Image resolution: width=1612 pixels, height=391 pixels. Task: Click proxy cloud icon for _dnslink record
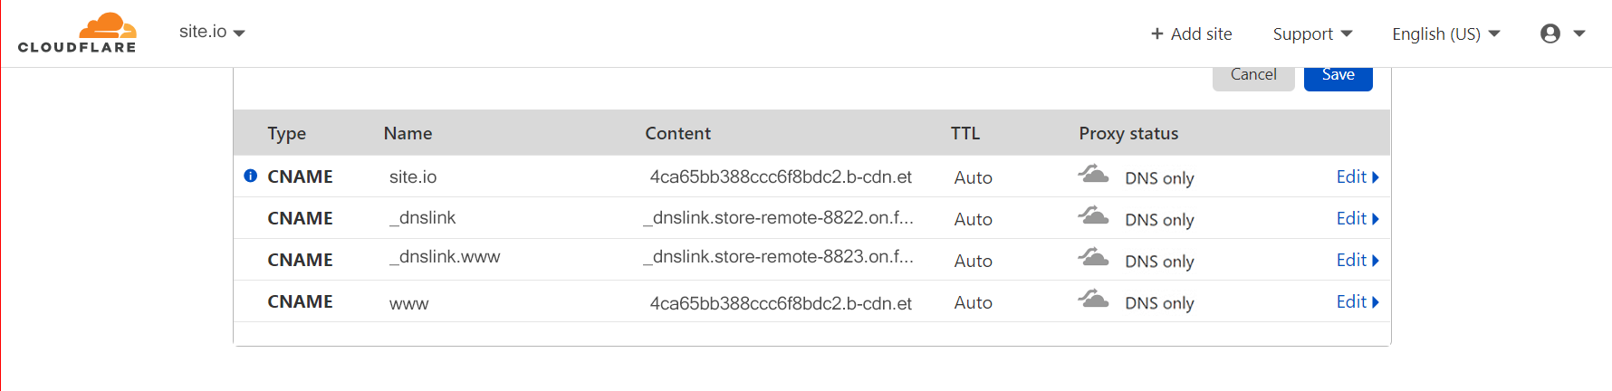[x=1093, y=215]
